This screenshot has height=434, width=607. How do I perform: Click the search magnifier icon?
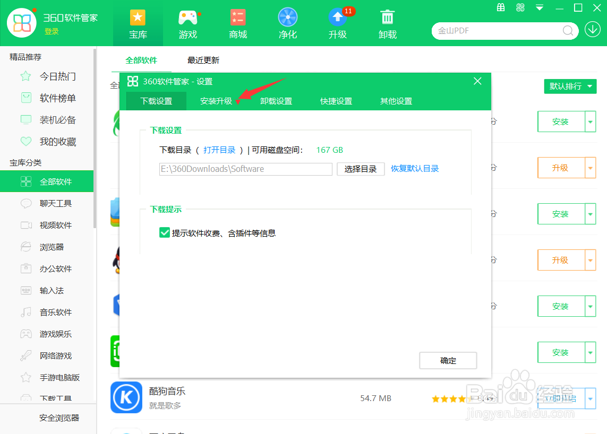[x=568, y=31]
